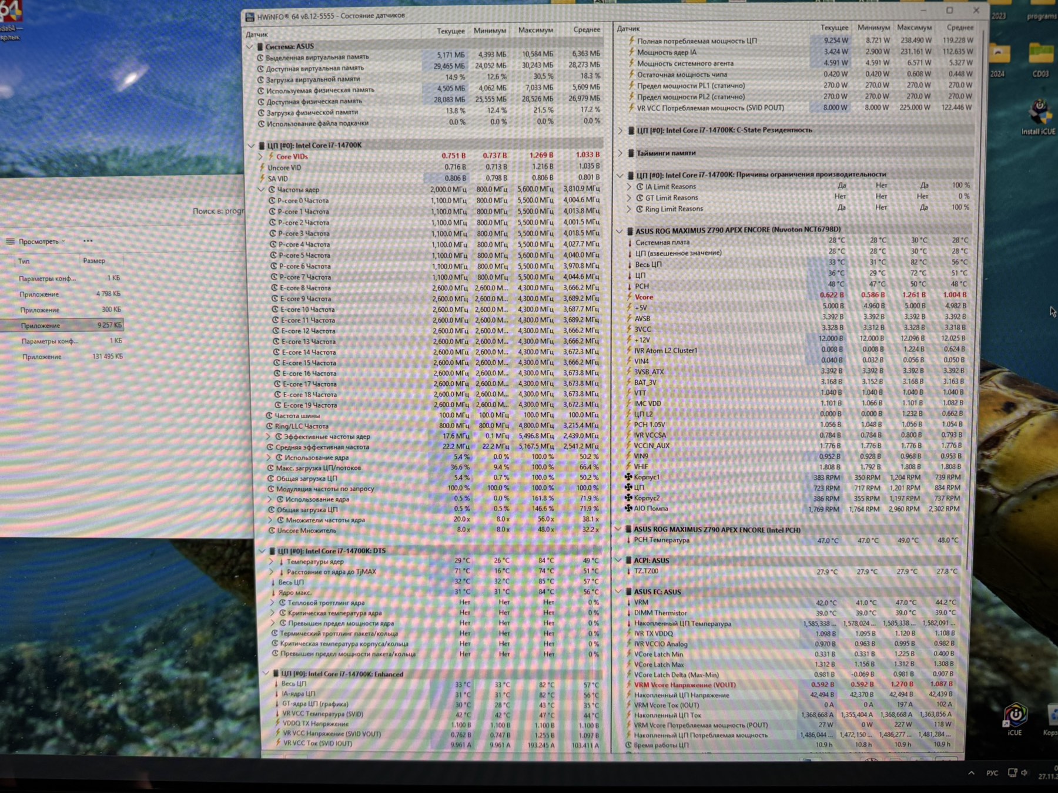Expand the Температуры ядер row

click(272, 562)
